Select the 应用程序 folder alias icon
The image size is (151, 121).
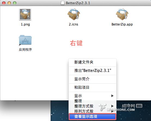pyautogui.click(x=25, y=40)
